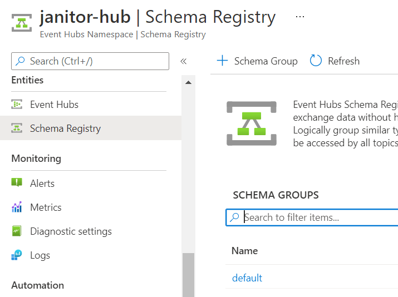Screen dimensions: 398x297
Task: Click the Diagnostic settings icon
Action: [x=17, y=231]
